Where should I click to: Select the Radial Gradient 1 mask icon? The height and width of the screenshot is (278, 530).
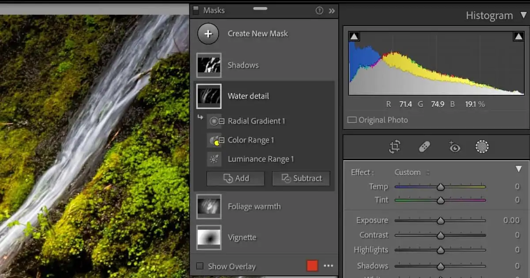pos(215,121)
